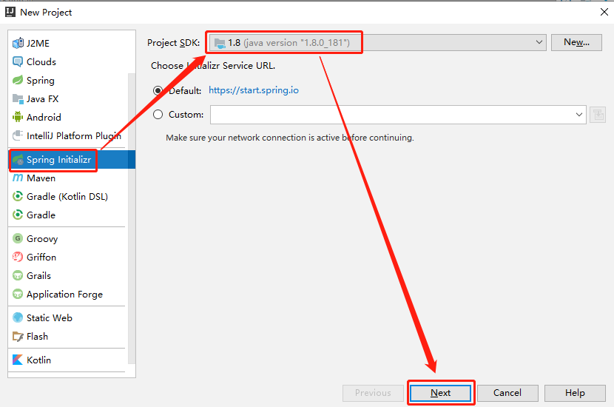The width and height of the screenshot is (614, 407).
Task: Choose the Android label in list
Action: [x=44, y=118]
